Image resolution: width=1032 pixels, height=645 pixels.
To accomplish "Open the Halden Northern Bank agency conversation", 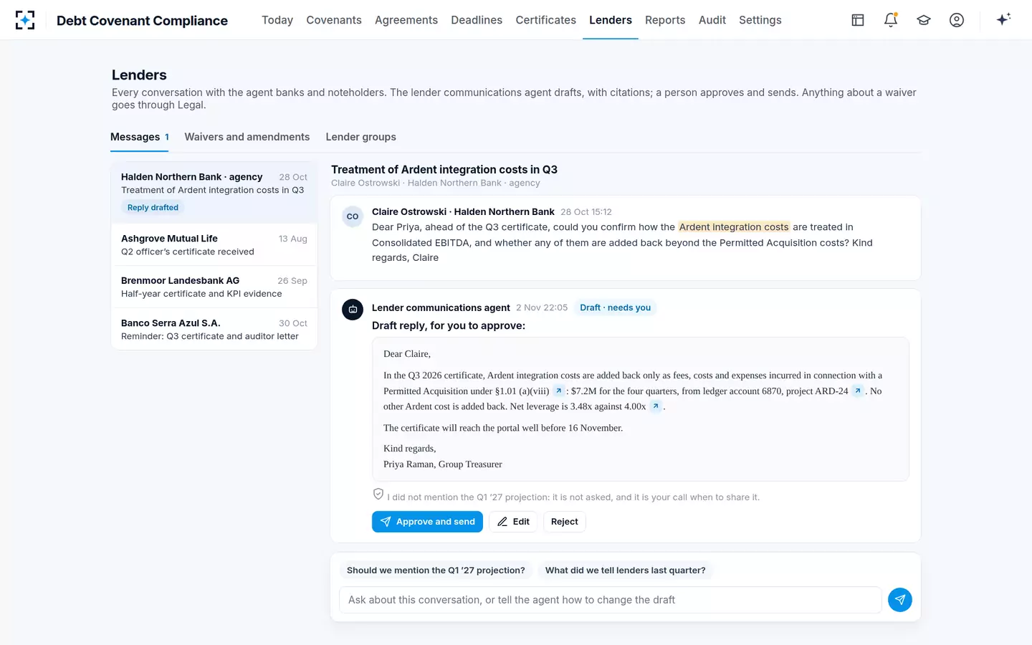I will click(x=214, y=193).
